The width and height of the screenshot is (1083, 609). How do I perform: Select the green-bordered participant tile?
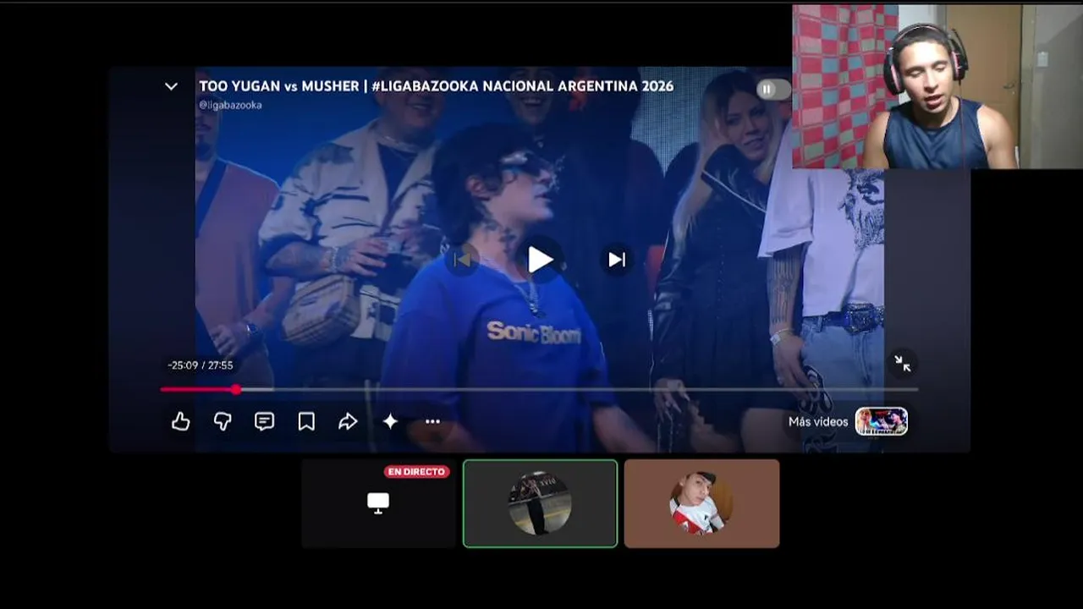click(540, 503)
